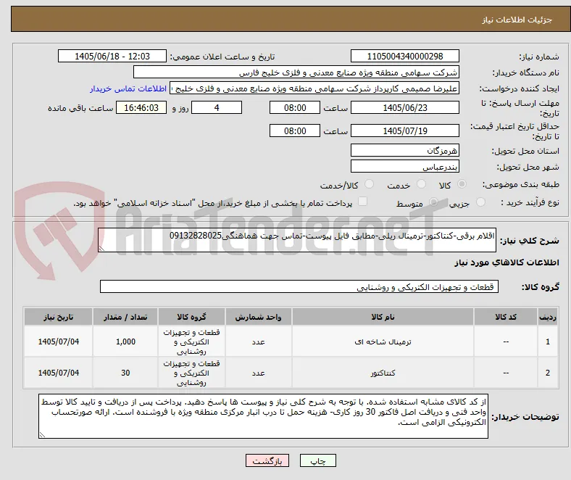Click the remaining days field showing 4
This screenshot has width=571, height=480.
click(217, 107)
